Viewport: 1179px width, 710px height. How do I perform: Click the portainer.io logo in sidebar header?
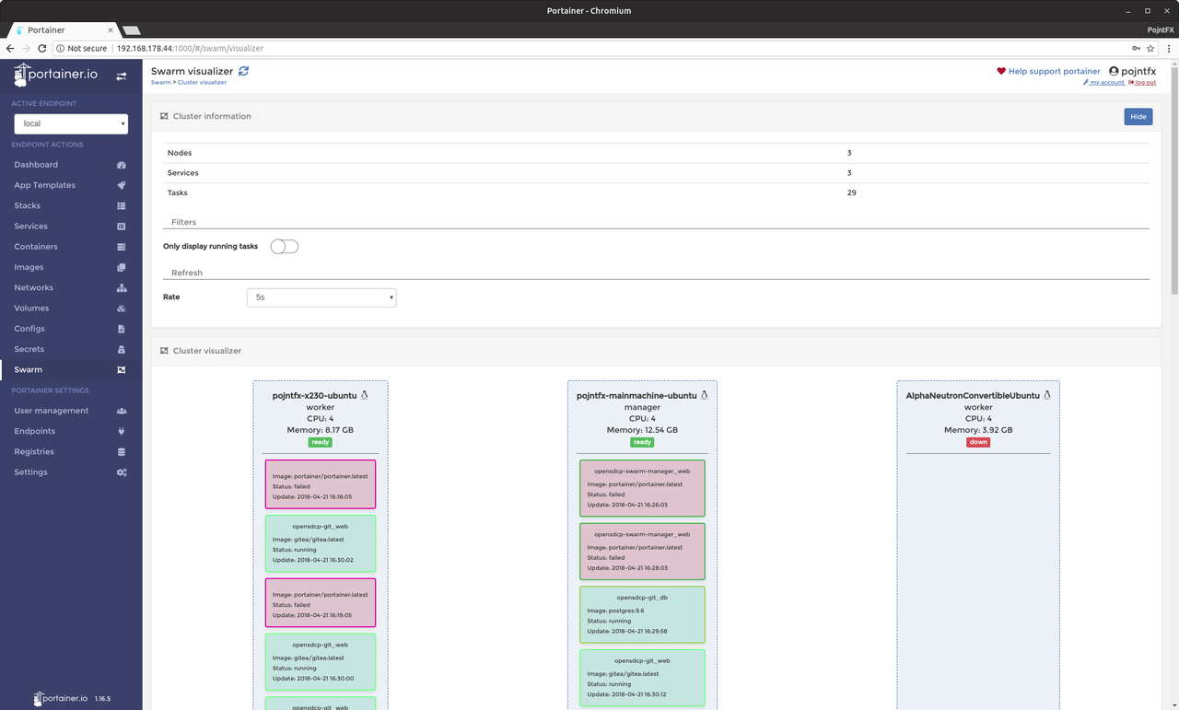55,75
